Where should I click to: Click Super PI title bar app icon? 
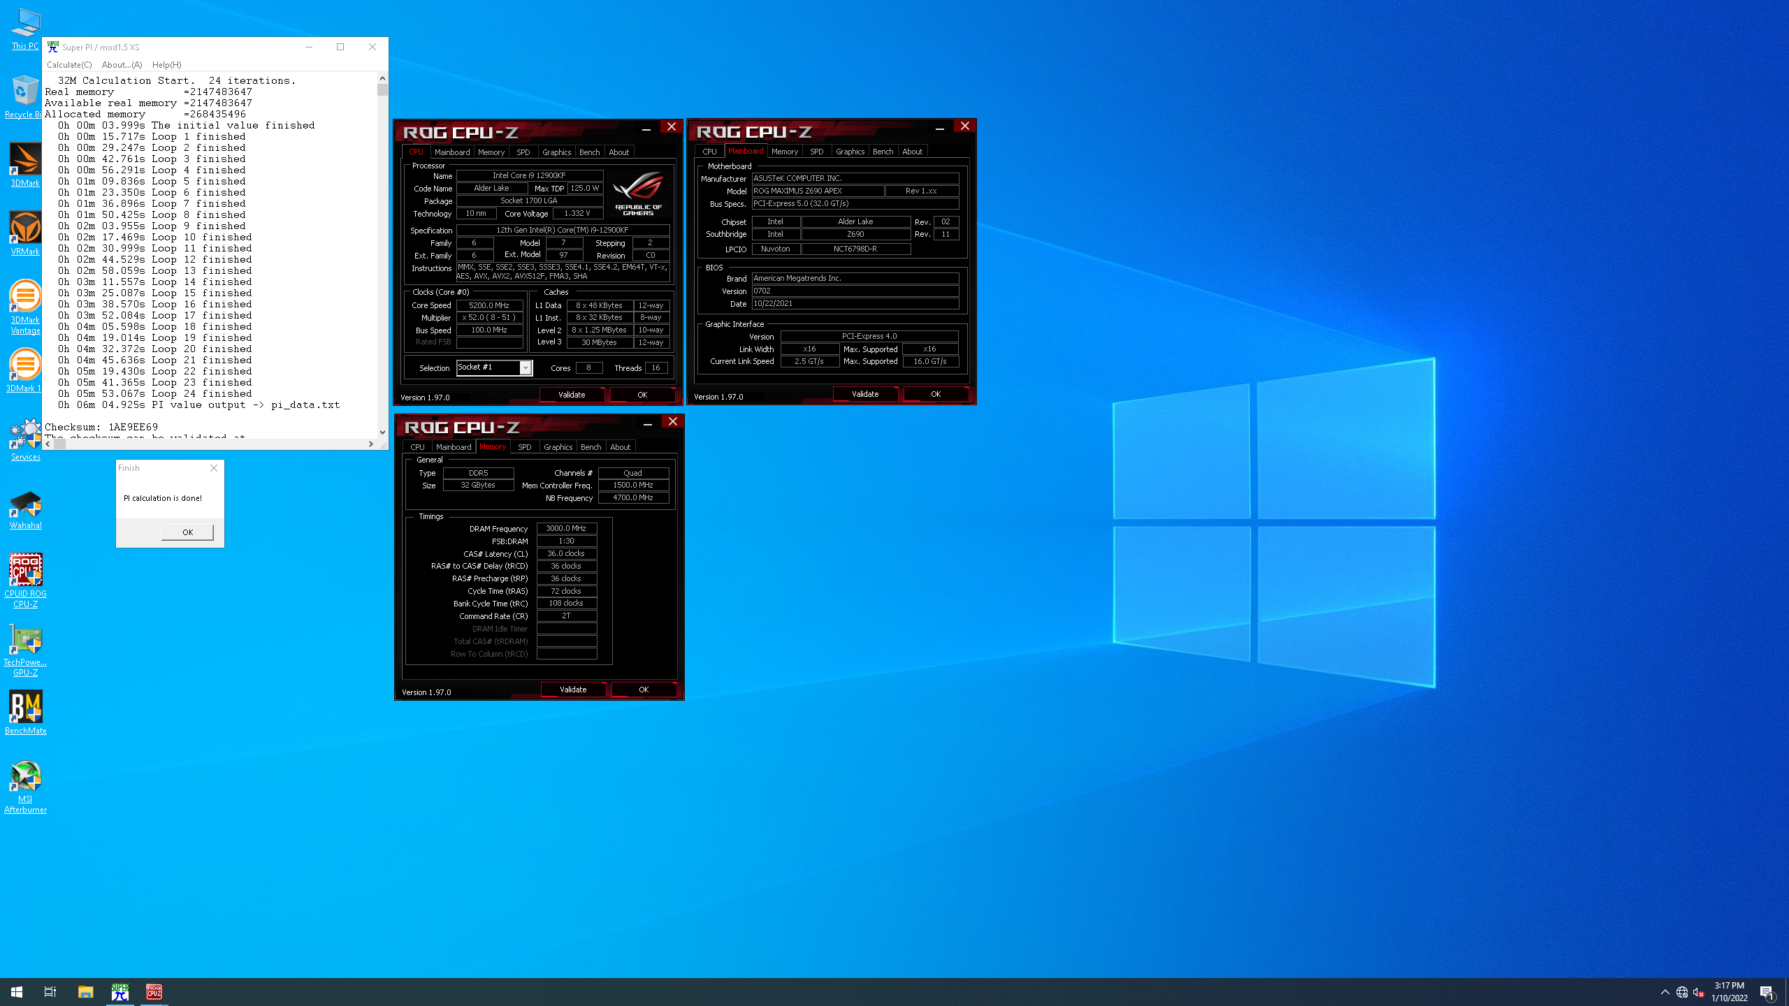tap(52, 47)
